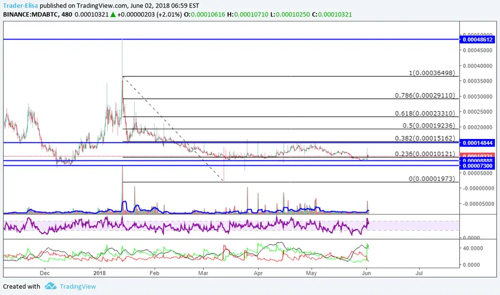
Task: Select the Dec time axis label
Action: tap(45, 273)
